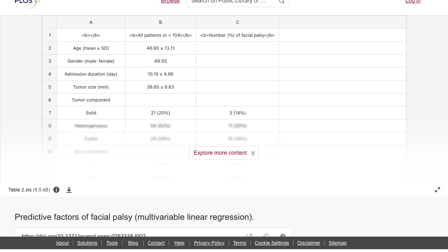448x252 pixels.
Task: Download the Table 2.xls file
Action: [69, 190]
